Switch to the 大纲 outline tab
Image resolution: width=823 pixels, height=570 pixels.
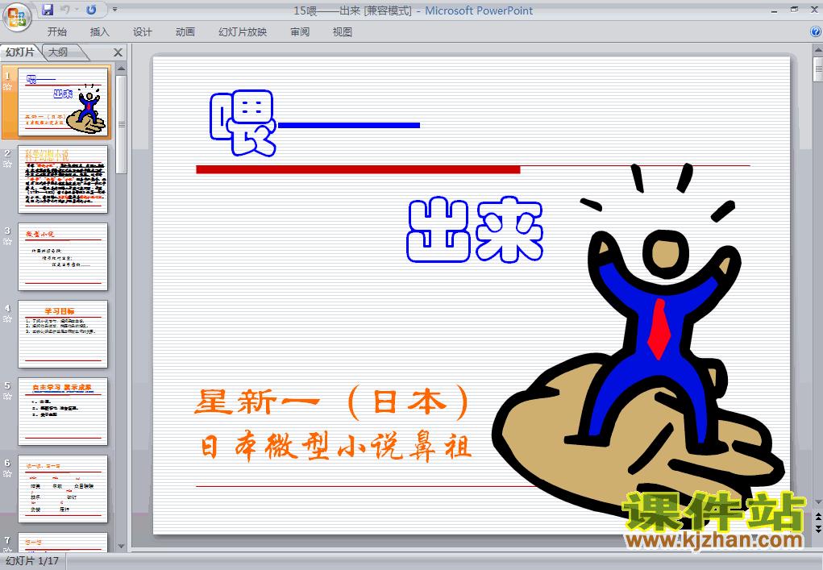click(x=59, y=52)
